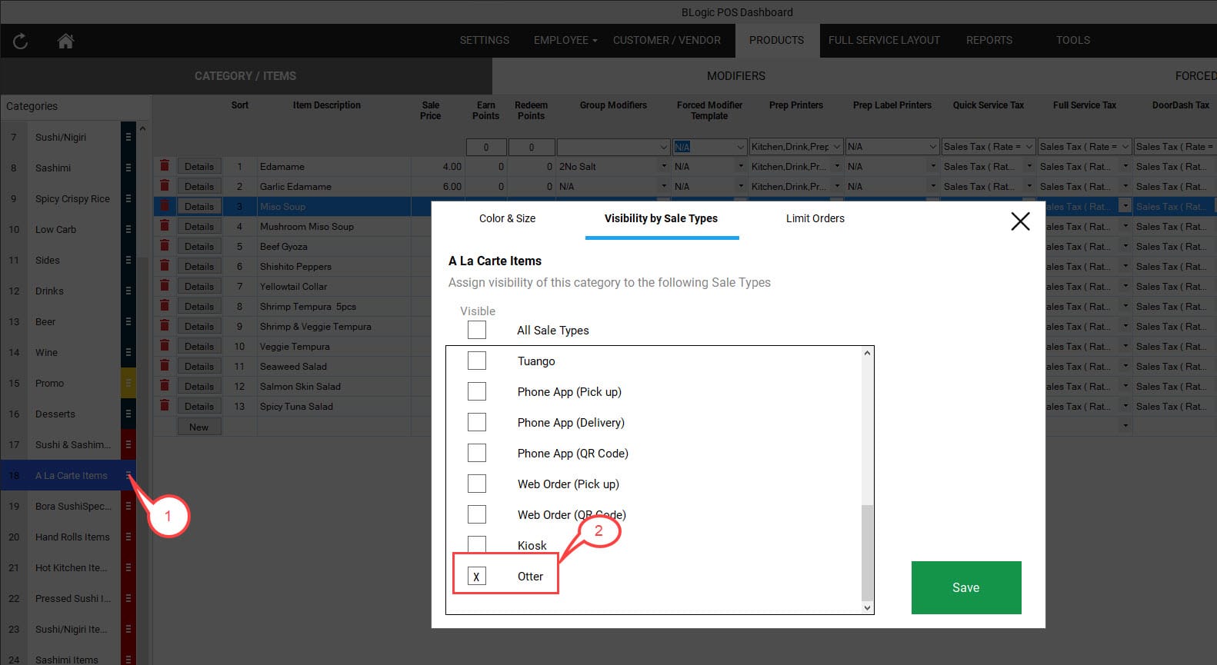
Task: Check the Tuango visibility checkbox
Action: [477, 361]
